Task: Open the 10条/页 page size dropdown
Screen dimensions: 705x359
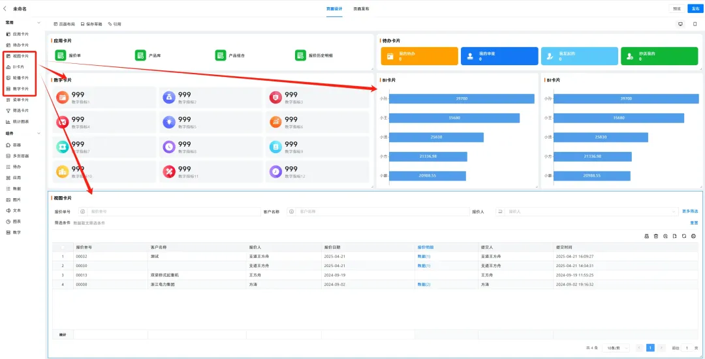Action: (616, 349)
